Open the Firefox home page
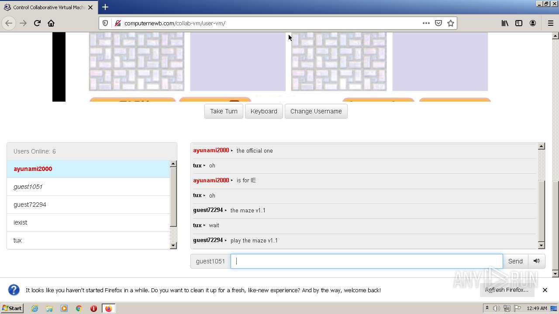 pyautogui.click(x=51, y=23)
